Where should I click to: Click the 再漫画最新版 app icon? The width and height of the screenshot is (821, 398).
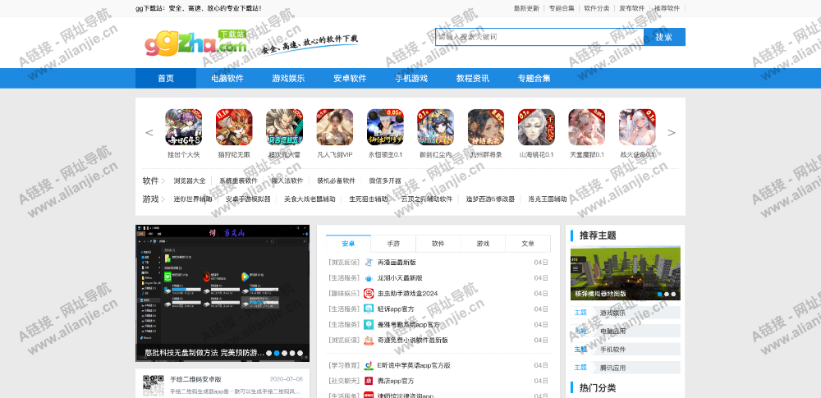pos(369,263)
